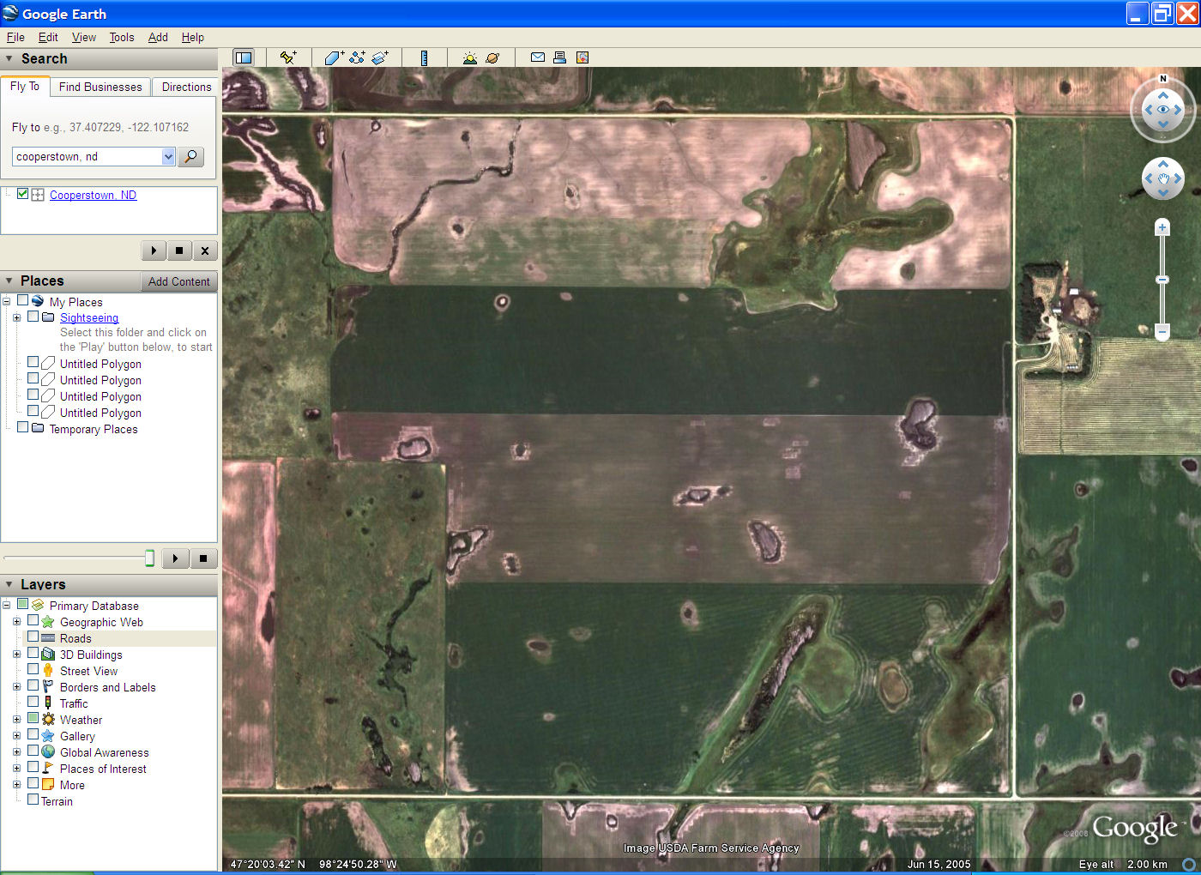
Task: Click the Street View pegman icon
Action: coord(48,671)
